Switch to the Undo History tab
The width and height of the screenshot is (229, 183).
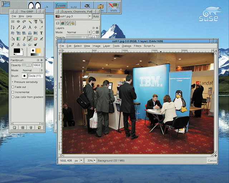73,23
